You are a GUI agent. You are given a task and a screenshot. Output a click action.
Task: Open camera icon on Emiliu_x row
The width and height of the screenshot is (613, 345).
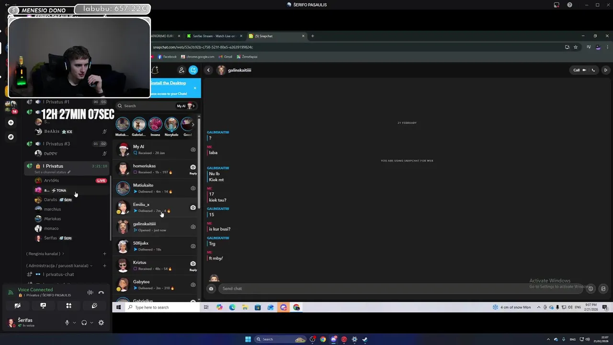click(193, 207)
